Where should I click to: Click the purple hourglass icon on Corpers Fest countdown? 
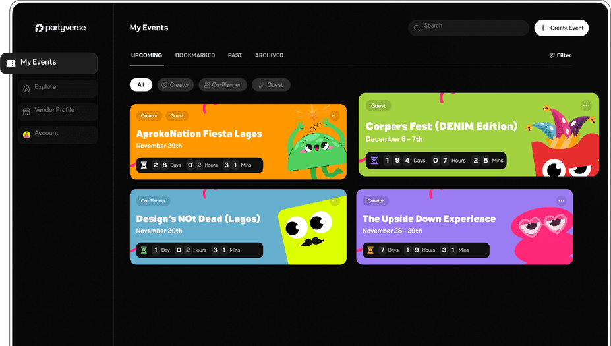coord(374,161)
